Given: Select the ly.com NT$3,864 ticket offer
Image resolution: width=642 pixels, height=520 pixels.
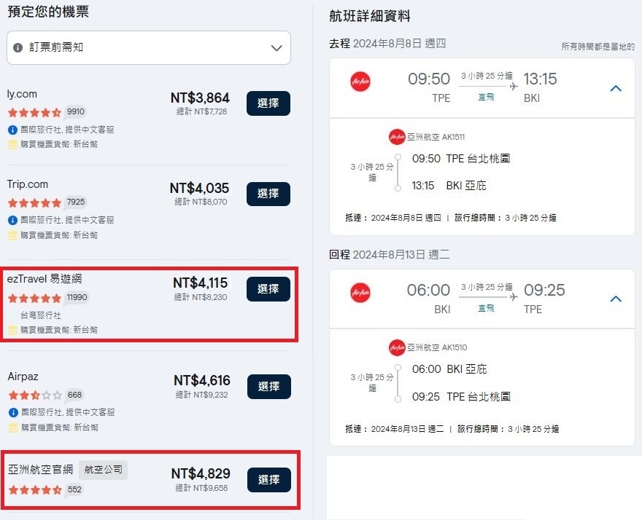Looking at the screenshot, I should pos(268,103).
